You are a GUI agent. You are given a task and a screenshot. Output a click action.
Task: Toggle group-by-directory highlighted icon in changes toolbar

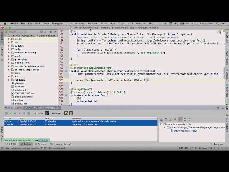coord(180,119)
